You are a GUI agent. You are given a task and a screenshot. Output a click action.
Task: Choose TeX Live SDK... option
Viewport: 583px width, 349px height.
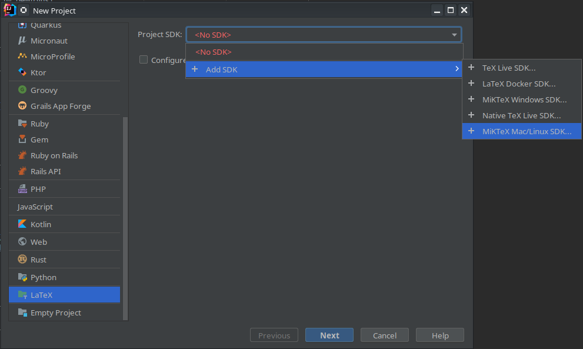tap(522, 68)
